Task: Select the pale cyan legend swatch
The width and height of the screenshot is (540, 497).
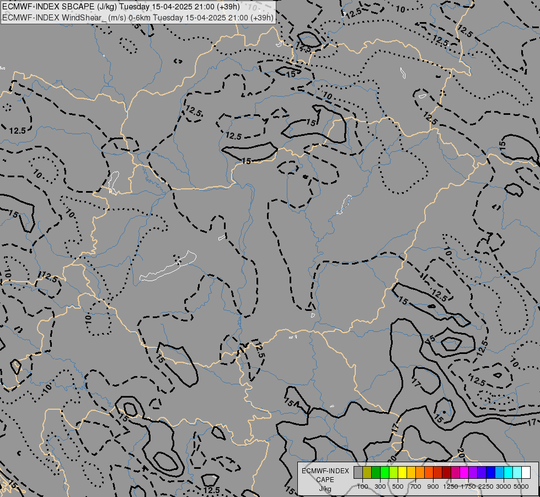Action: tap(517, 473)
